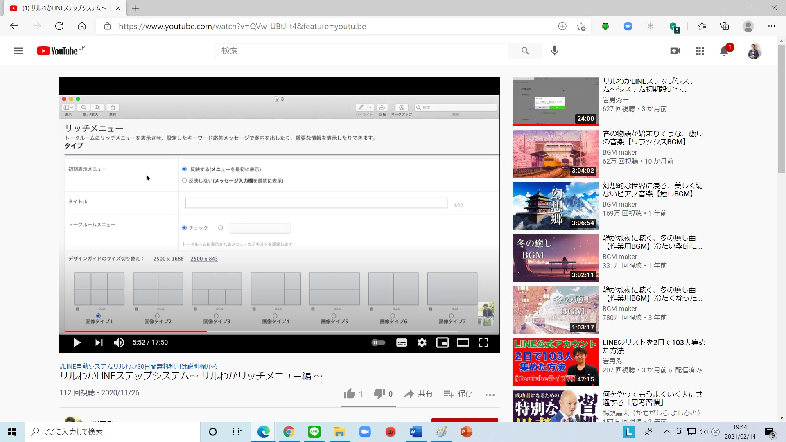Screen dimensions: 786x442
Task: Open Edge collections
Action: tap(725, 26)
